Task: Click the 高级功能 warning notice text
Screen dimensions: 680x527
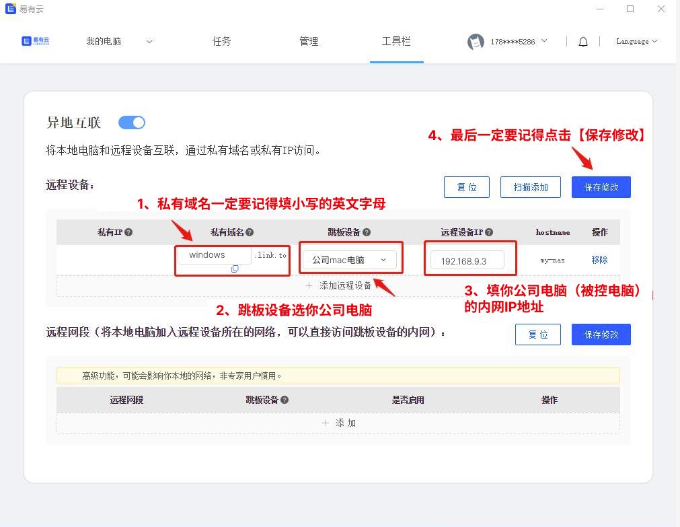Action: pyautogui.click(x=182, y=376)
